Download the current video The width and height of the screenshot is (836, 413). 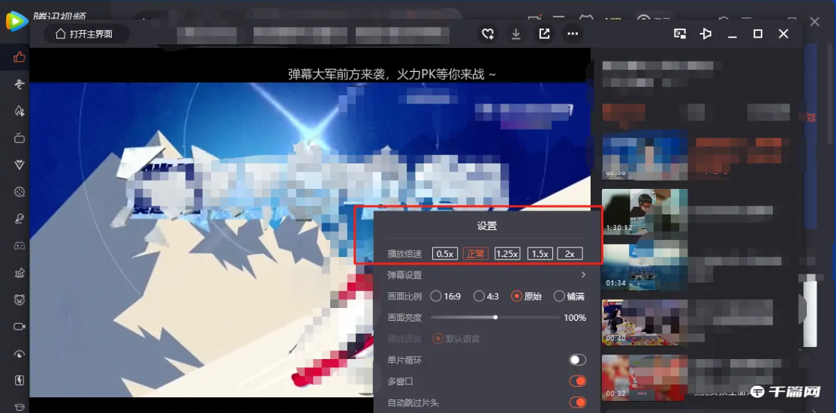click(516, 34)
